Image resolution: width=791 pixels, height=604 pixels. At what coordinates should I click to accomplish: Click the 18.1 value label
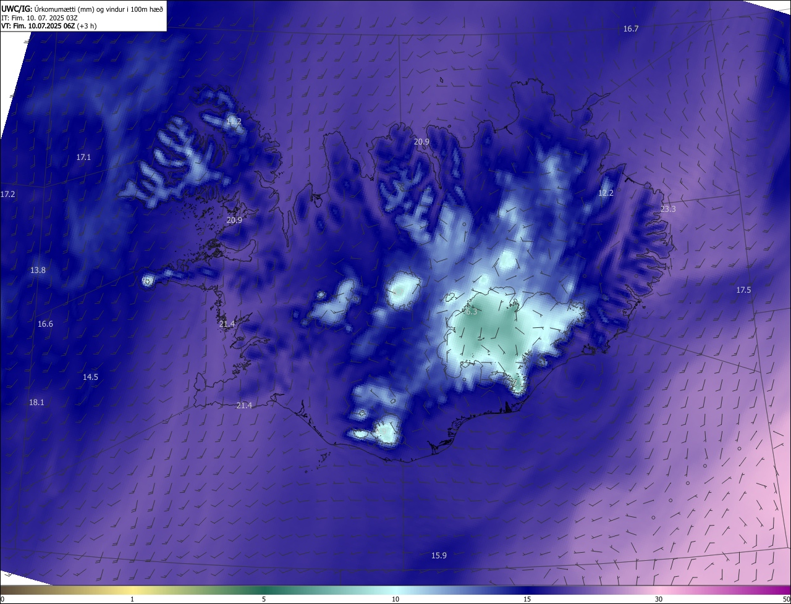(36, 402)
